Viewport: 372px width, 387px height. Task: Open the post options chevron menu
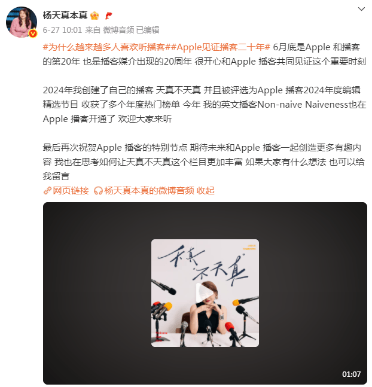coord(361,9)
